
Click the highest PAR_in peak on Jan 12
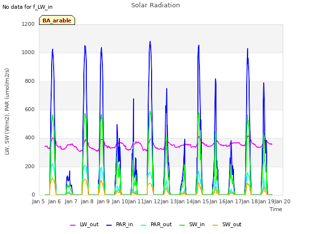pyautogui.click(x=150, y=41)
